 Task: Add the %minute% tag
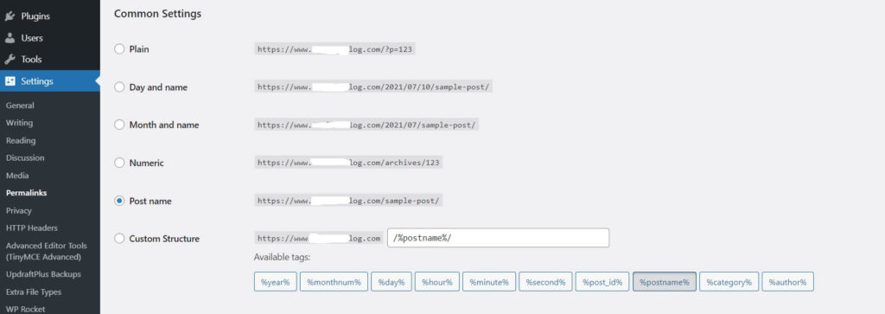[x=489, y=282]
